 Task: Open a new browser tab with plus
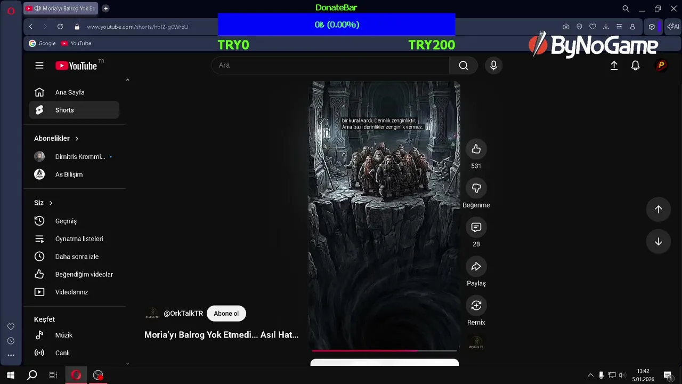click(105, 9)
